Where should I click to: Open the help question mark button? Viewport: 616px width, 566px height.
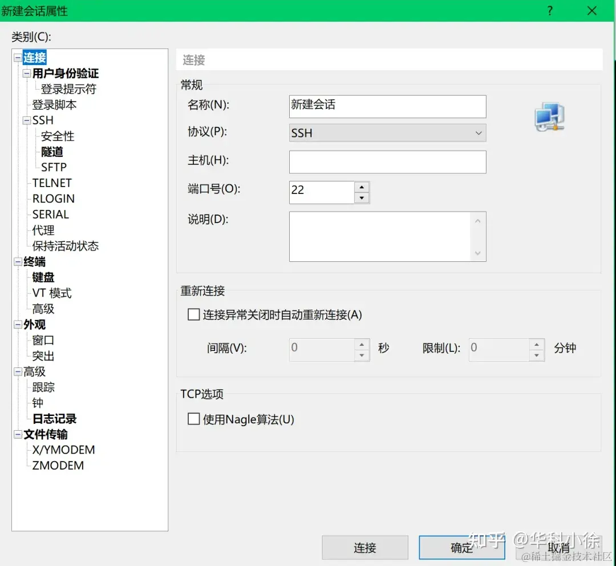coord(550,11)
